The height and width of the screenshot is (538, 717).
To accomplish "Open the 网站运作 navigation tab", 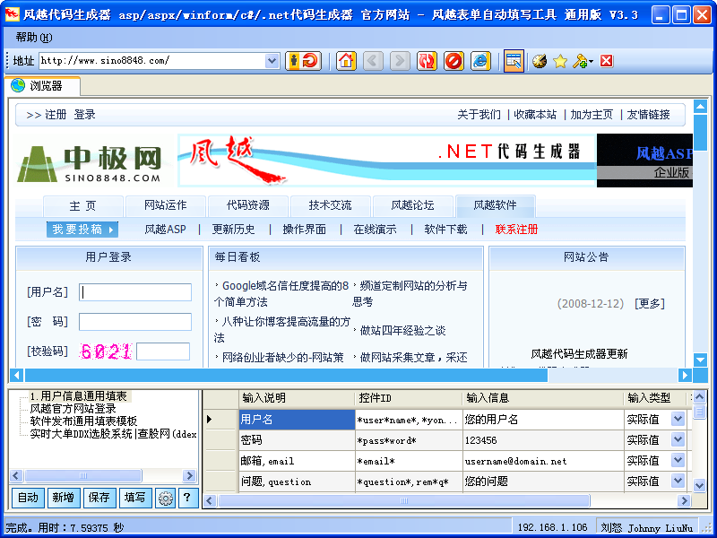I will click(x=166, y=205).
